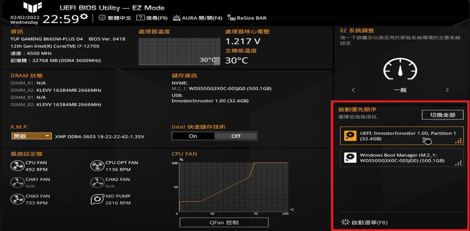The height and width of the screenshot is (231, 470).
Task: Click DIMM_B2 KLEVV 16384MB 2666MHz entry
Action: pyautogui.click(x=56, y=104)
